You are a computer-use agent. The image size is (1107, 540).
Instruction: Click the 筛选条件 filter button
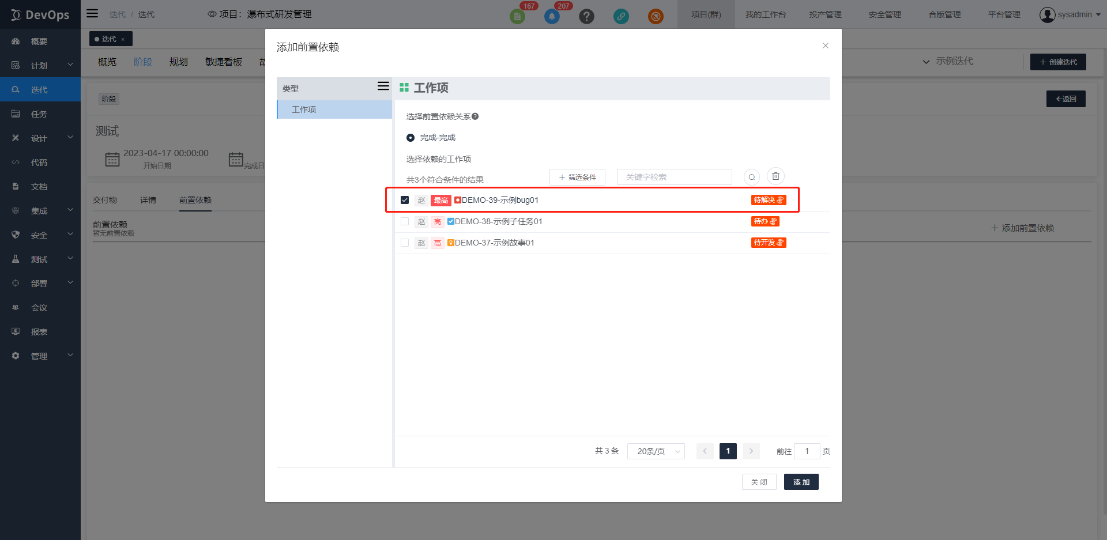click(x=577, y=177)
